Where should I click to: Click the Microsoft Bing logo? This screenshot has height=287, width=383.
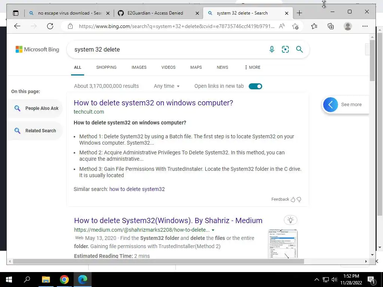pyautogui.click(x=37, y=49)
